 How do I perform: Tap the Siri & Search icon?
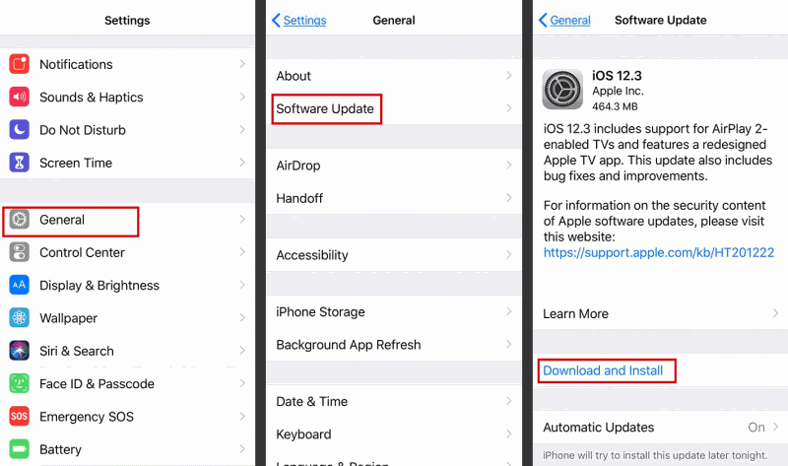click(20, 351)
